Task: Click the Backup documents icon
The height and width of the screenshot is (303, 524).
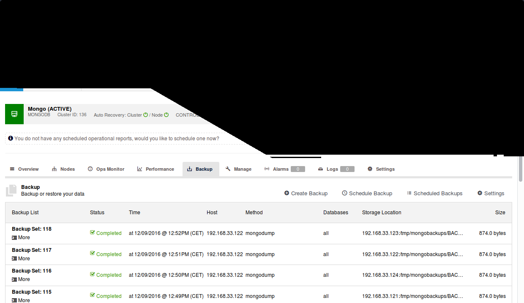Action: 11,191
